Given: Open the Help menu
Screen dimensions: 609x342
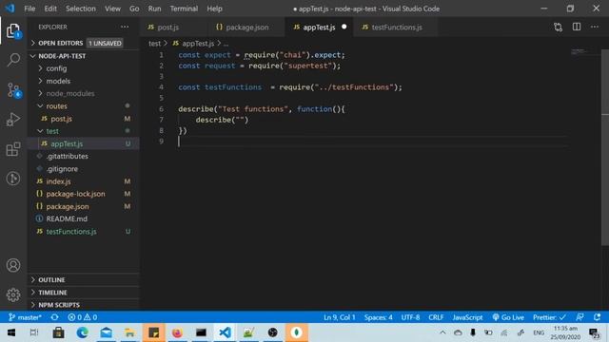Looking at the screenshot, I should click(x=214, y=9).
